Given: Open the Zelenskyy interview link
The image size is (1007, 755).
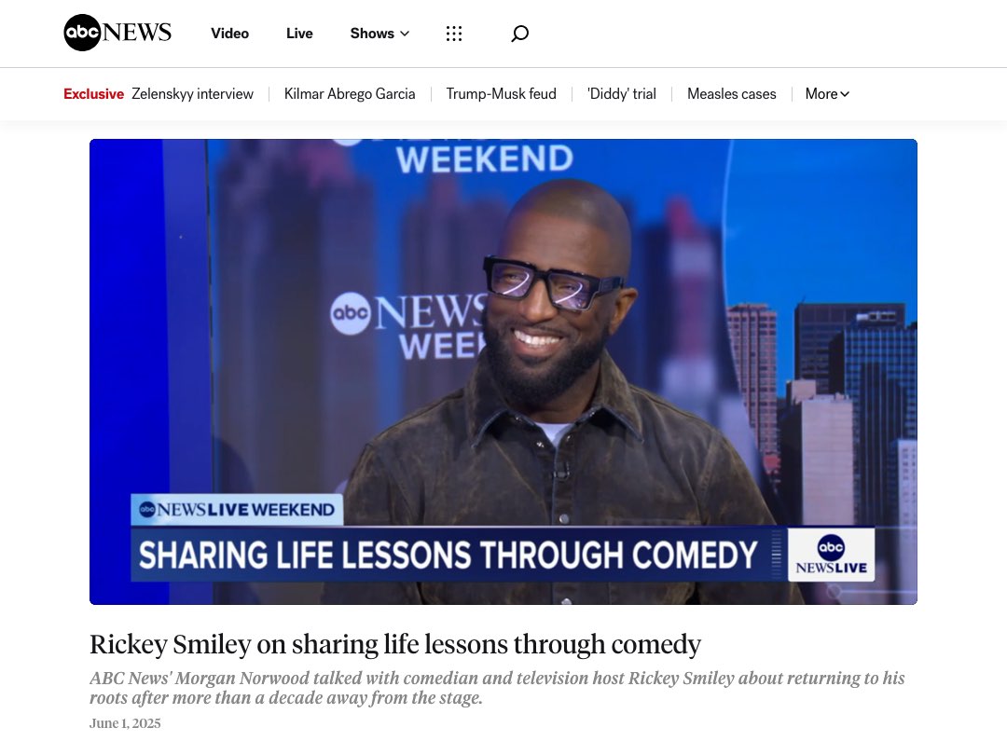Looking at the screenshot, I should click(x=192, y=94).
